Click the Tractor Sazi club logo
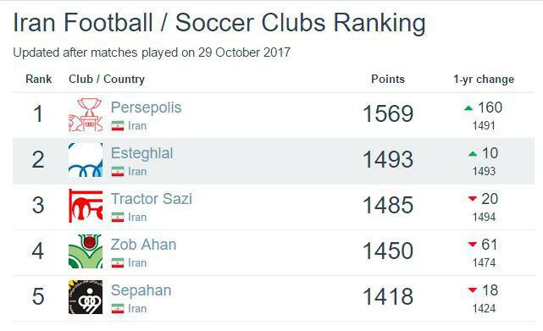543x331 pixels. click(86, 206)
